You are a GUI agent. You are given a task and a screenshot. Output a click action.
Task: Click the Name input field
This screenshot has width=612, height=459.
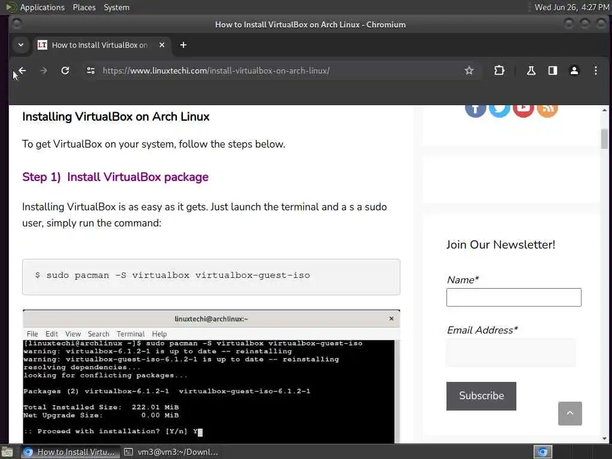coord(513,298)
